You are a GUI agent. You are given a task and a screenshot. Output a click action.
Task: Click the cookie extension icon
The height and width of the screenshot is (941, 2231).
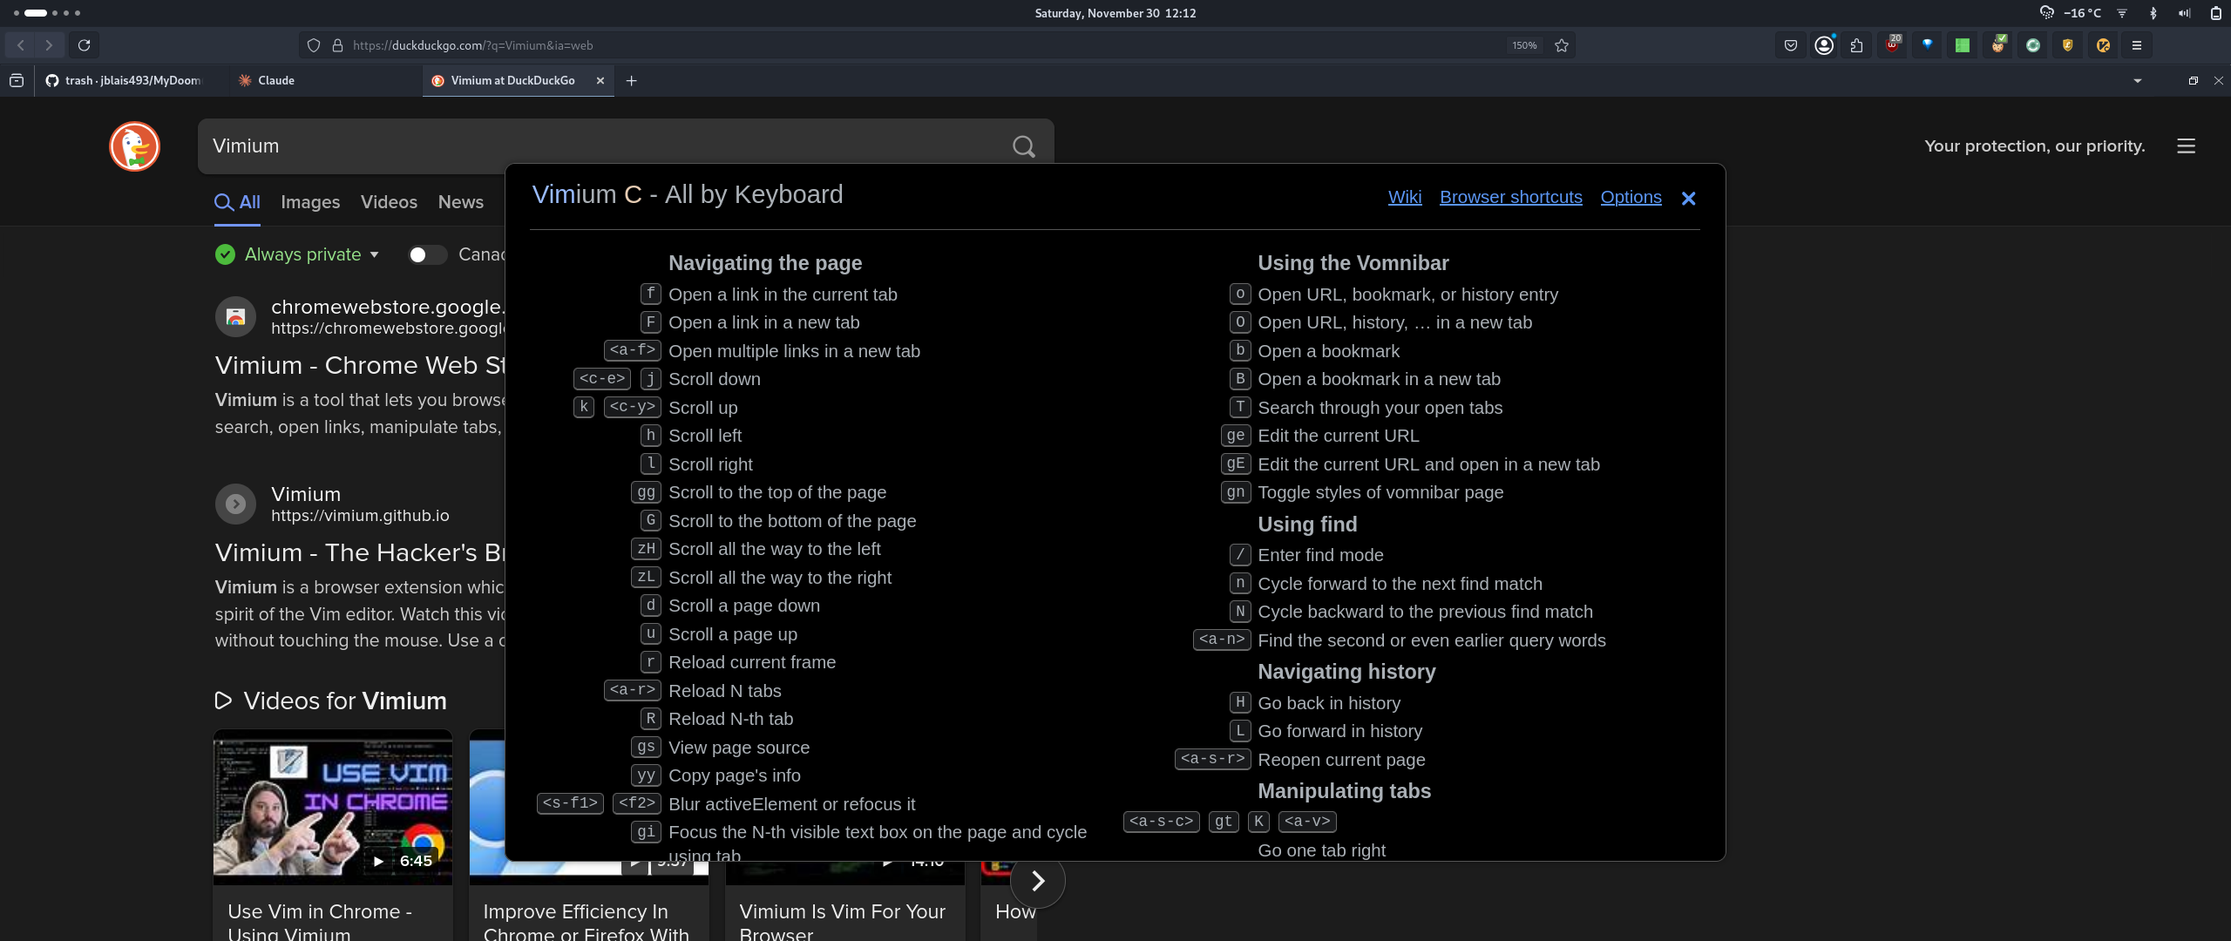click(x=1998, y=45)
